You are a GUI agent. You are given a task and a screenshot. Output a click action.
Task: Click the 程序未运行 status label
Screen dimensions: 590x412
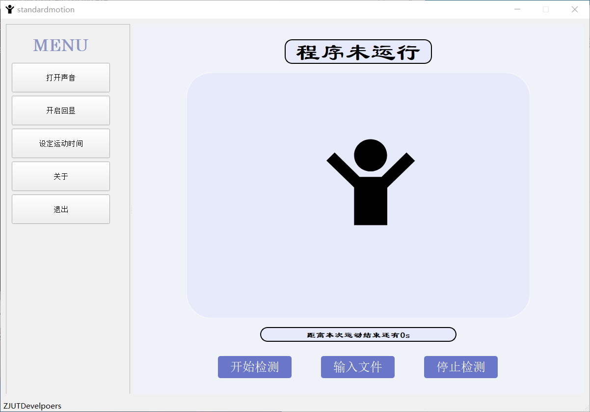coord(358,52)
